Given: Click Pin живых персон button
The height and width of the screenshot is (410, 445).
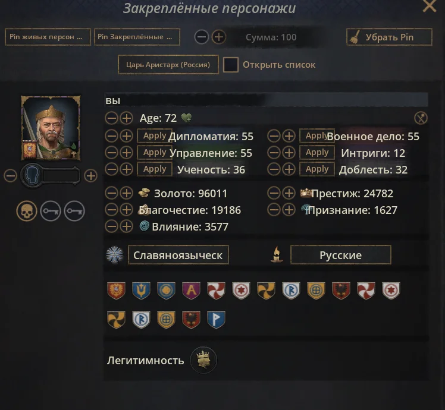Looking at the screenshot, I should pos(48,37).
